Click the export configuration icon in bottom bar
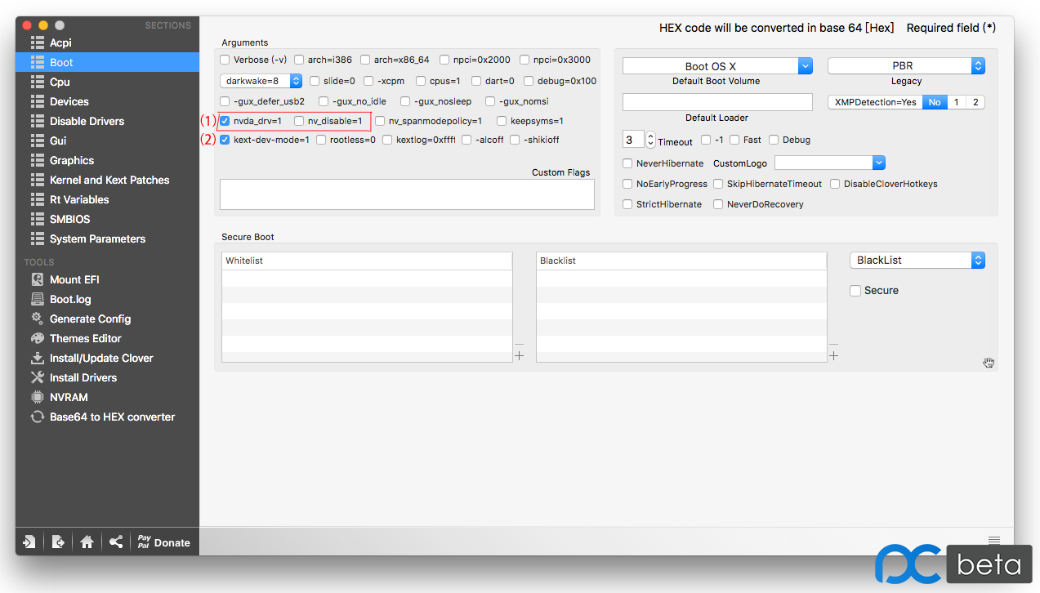 (58, 542)
